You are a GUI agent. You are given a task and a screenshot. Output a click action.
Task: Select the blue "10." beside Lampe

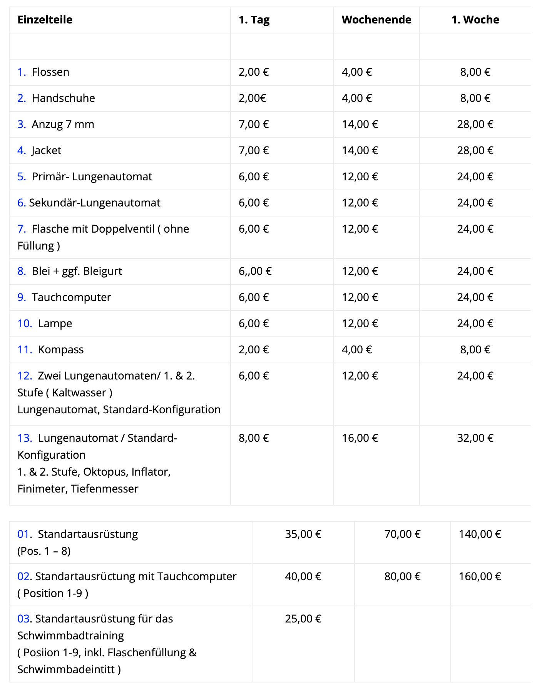25,324
